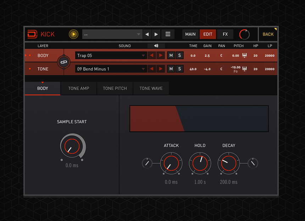Viewport: 305px width, 221px height.
Task: Select next sound for BODY layer
Action: (161, 56)
